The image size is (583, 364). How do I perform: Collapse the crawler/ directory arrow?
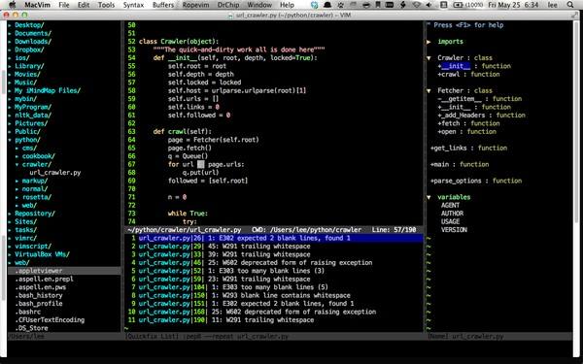[17, 165]
